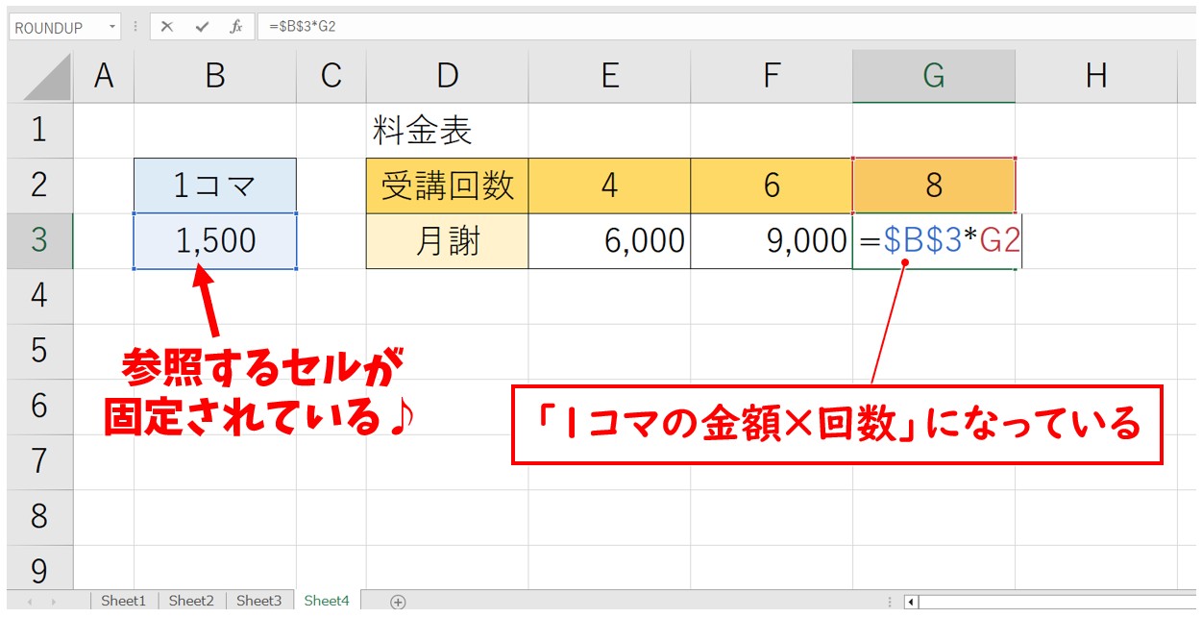Select row 7 header

point(39,461)
